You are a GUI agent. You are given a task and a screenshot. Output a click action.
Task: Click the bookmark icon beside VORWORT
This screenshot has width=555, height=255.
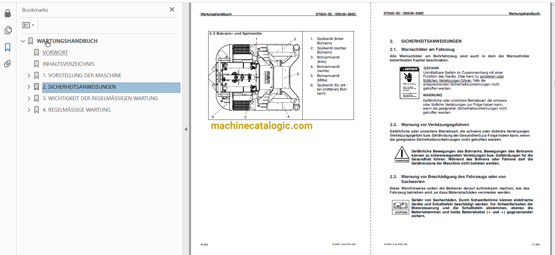[x=36, y=53]
